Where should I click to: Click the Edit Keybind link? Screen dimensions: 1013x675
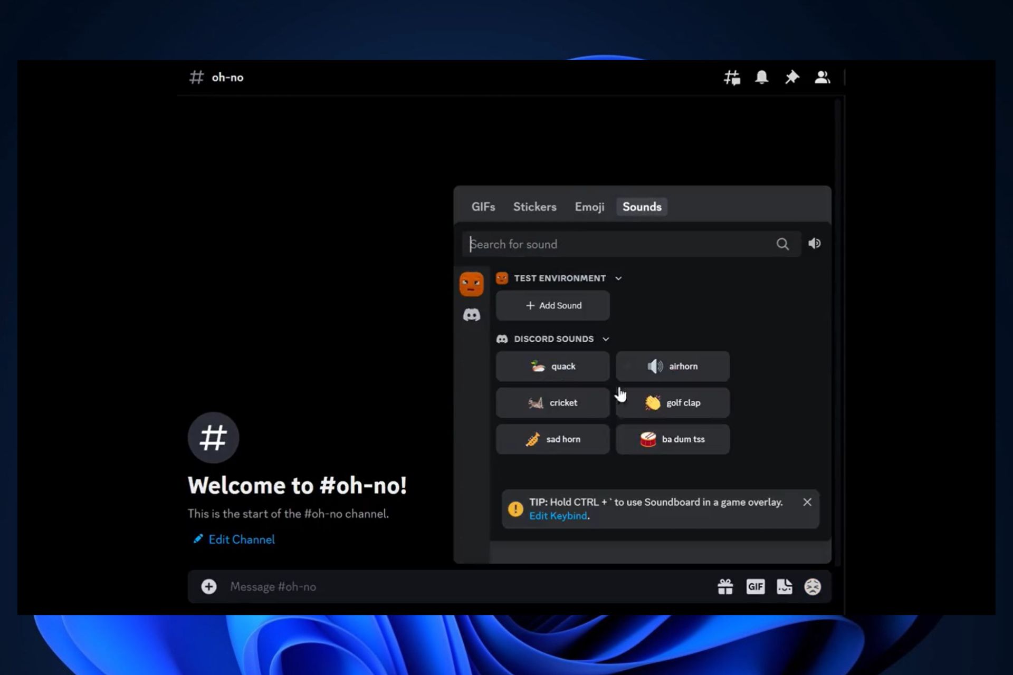558,515
